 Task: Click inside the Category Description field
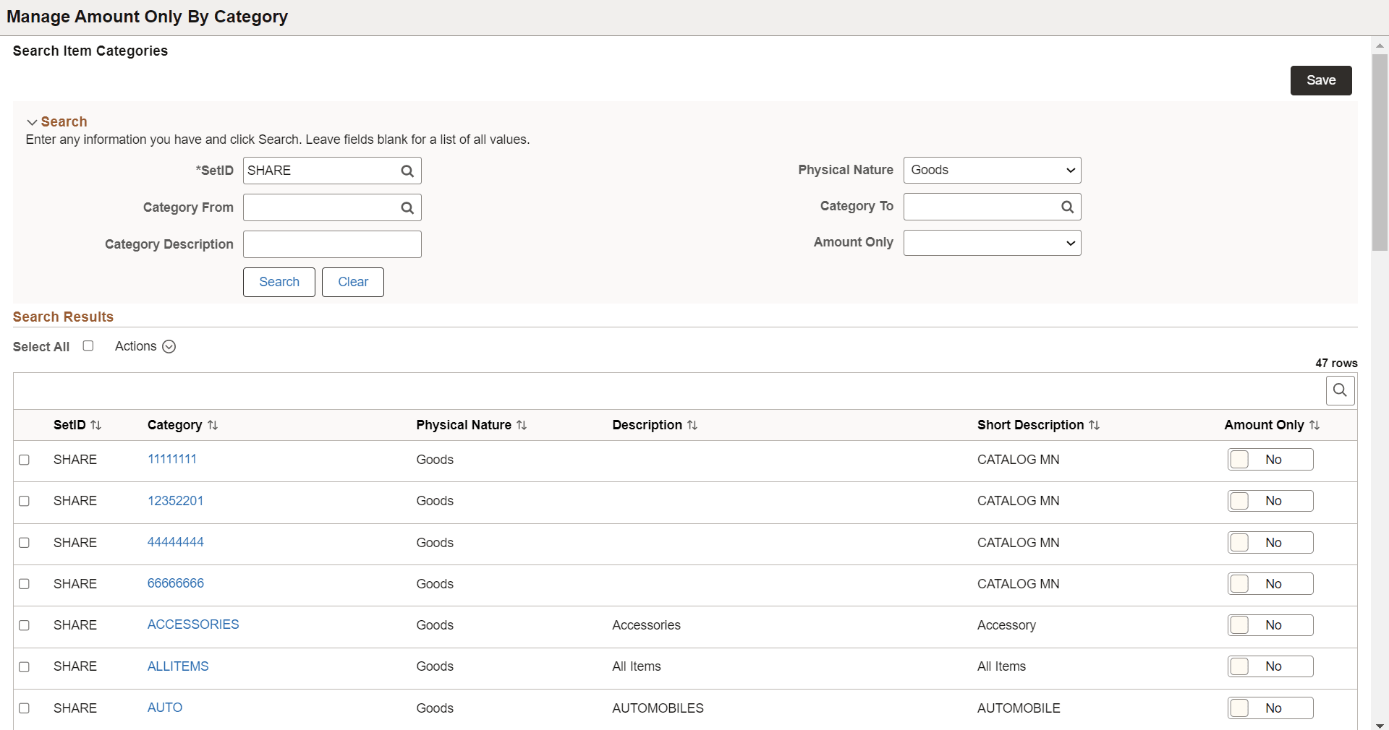(x=332, y=244)
